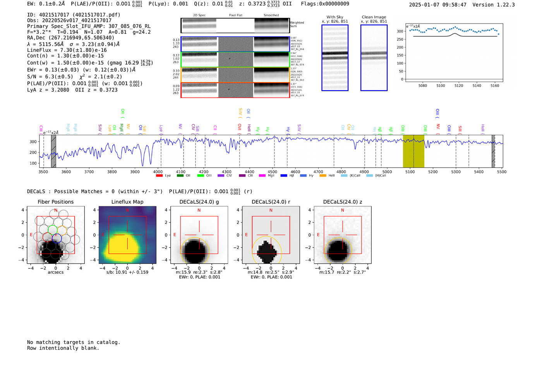Click the hatched gray band near 3550 Å
This screenshot has width=542, height=369.
[x=53, y=151]
